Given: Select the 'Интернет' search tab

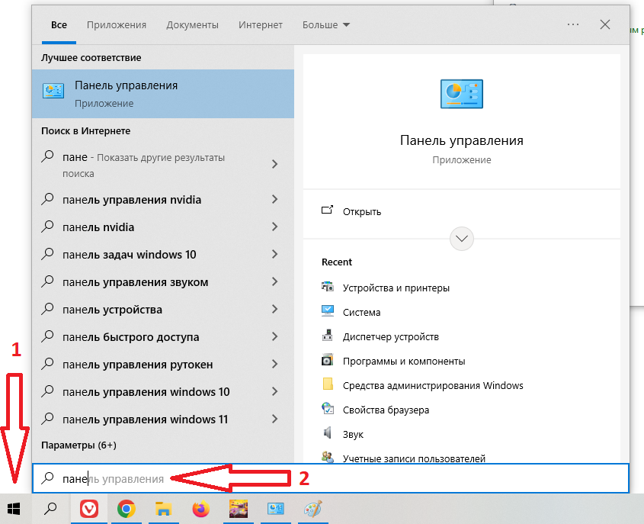Looking at the screenshot, I should 260,25.
